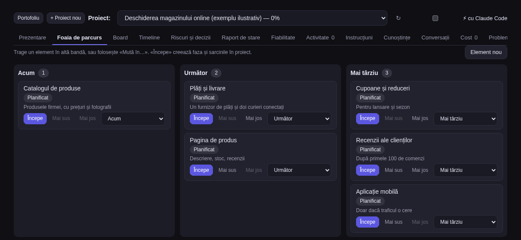Move Recenzii ale clienților up with Mai sus

[394, 170]
